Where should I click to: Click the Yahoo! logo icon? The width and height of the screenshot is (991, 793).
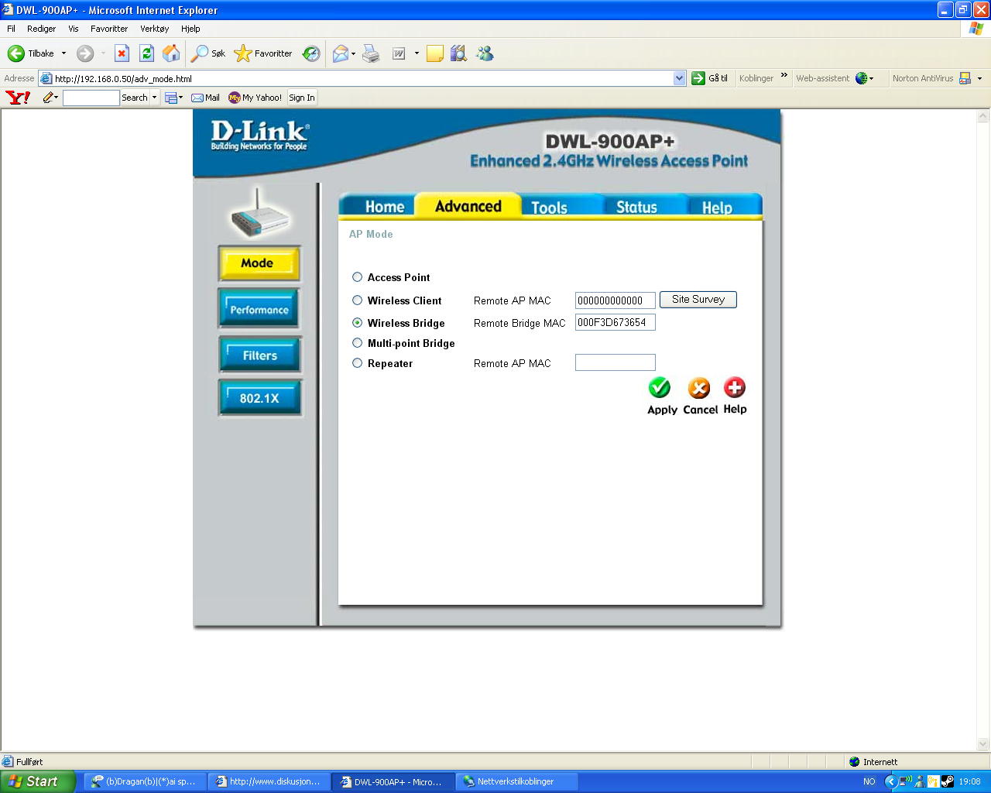(x=18, y=98)
